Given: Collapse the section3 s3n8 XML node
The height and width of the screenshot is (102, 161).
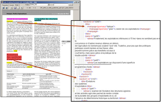Looking at the screenshot, I should [x=74, y=22].
